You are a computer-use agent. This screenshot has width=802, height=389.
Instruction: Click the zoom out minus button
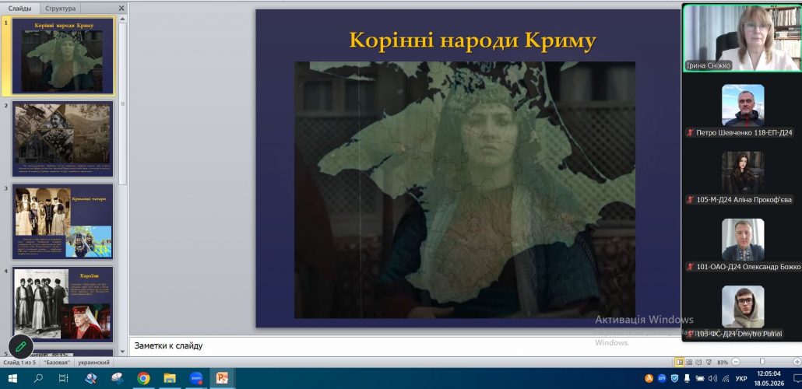coord(736,362)
